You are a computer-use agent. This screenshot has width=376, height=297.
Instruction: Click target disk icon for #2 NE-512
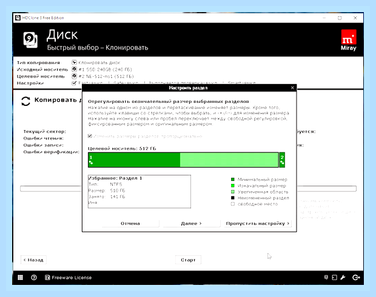(74, 76)
